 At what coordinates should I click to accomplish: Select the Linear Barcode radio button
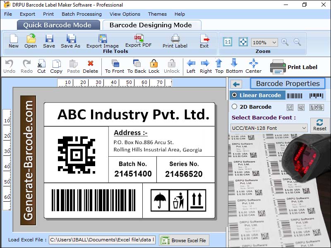[x=235, y=95]
